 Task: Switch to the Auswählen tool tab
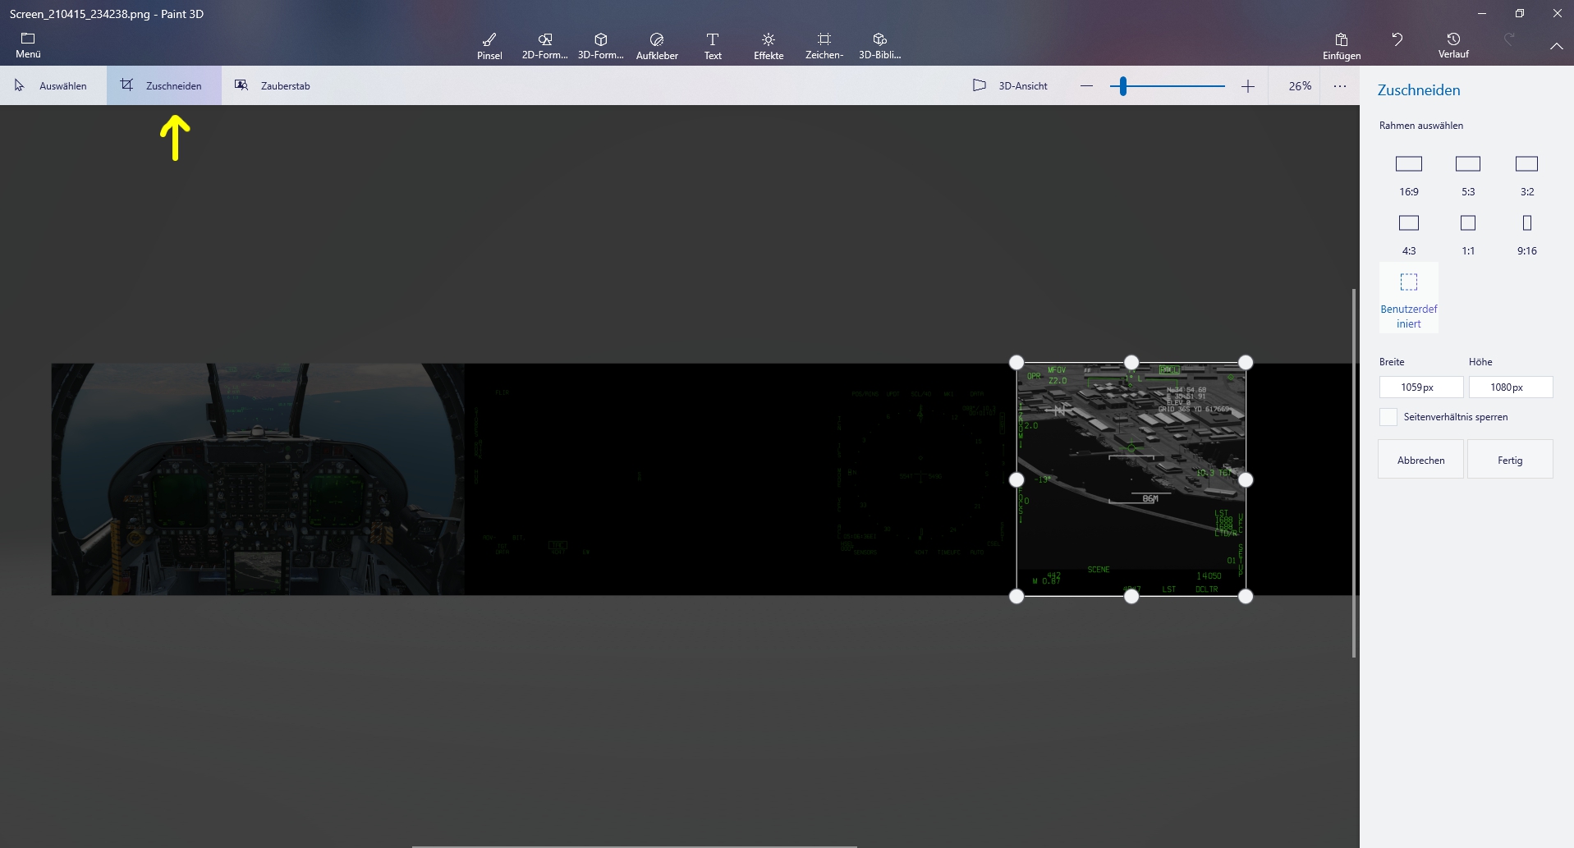tap(51, 85)
